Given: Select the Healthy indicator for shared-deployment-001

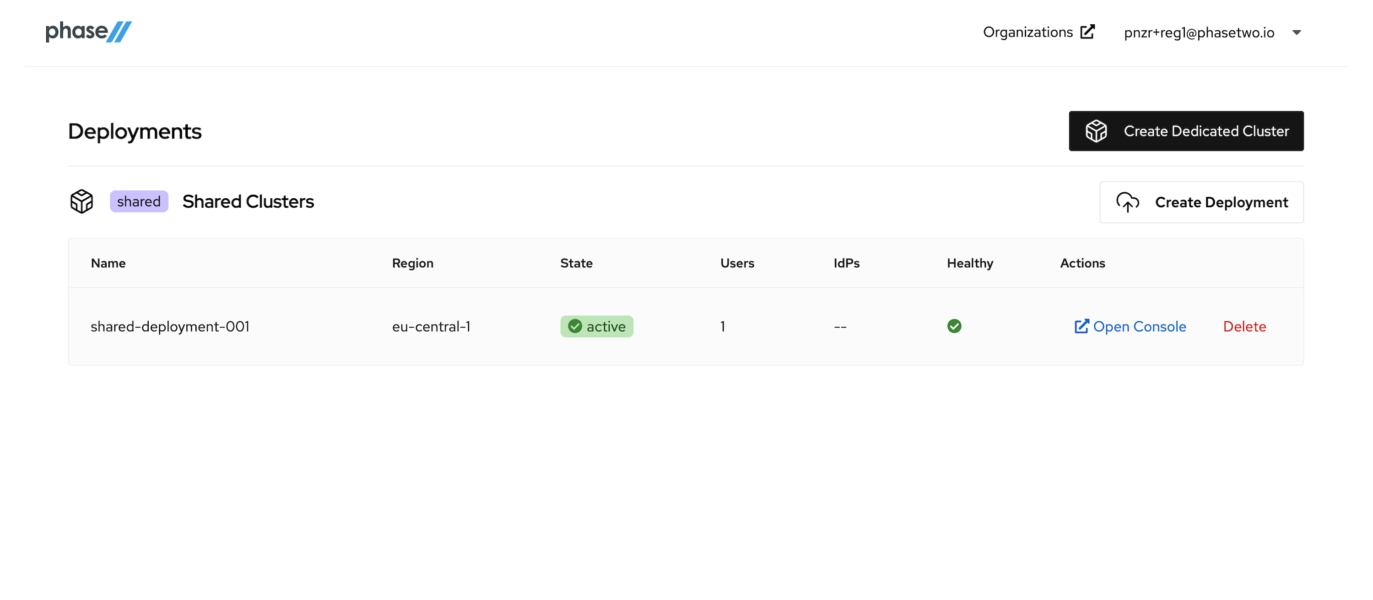Looking at the screenshot, I should 955,326.
